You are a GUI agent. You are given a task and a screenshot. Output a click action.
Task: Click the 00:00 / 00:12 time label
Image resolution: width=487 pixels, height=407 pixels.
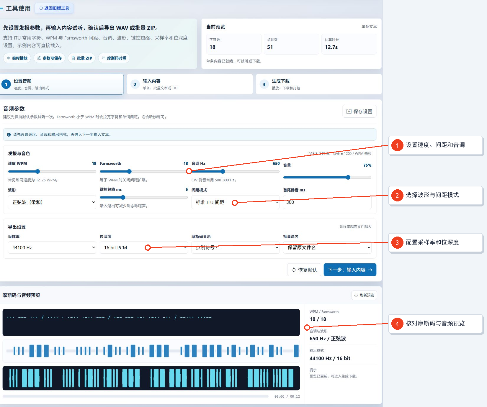click(287, 396)
